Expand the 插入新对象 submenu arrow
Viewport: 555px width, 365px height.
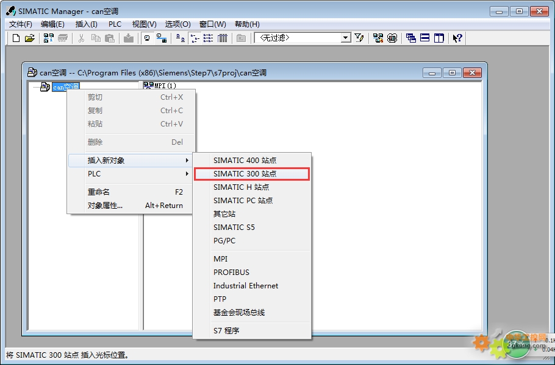187,160
